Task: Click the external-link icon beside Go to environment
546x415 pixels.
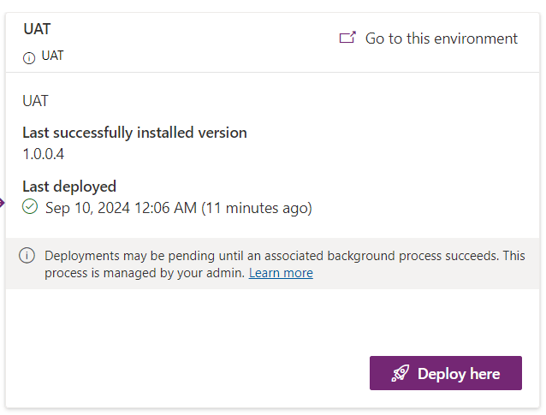Action: [x=347, y=38]
